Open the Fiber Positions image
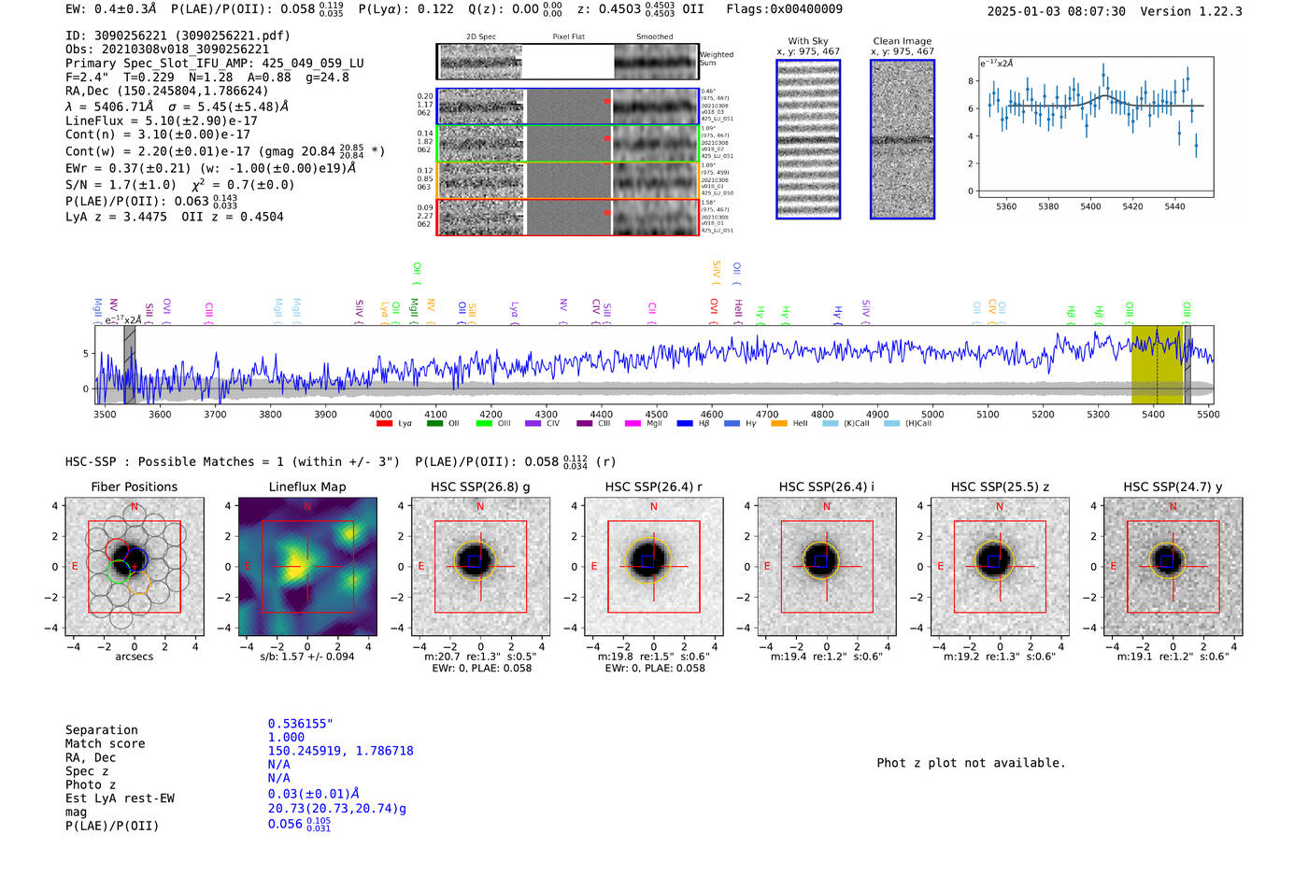 135,567
